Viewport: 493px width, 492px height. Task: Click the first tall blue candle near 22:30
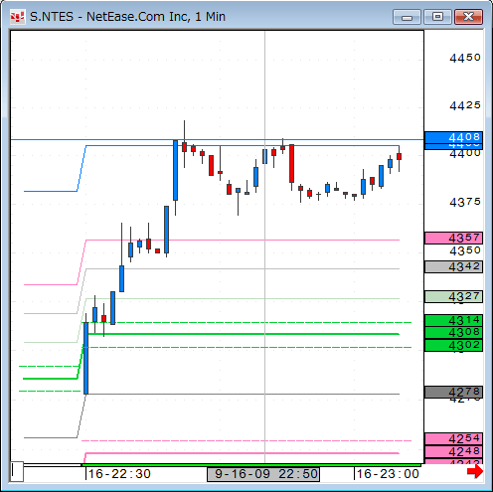(86, 358)
